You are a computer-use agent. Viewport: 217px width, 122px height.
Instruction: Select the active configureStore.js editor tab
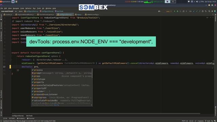point(65,14)
